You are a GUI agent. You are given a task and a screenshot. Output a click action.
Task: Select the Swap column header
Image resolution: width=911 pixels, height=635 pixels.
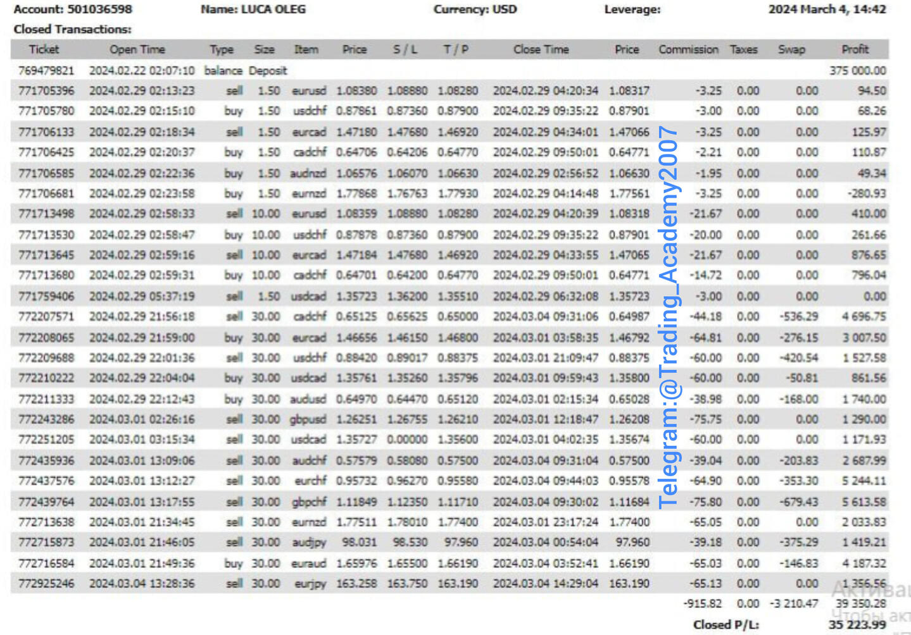(791, 49)
